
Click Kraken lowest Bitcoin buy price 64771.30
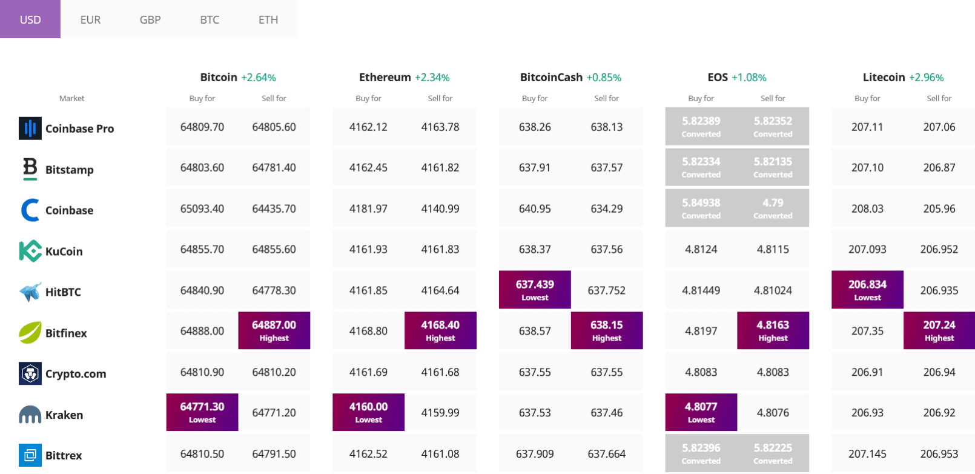pyautogui.click(x=202, y=412)
